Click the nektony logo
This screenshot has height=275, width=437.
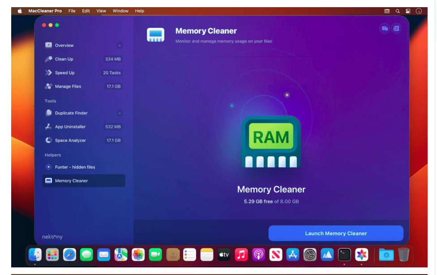coord(52,237)
